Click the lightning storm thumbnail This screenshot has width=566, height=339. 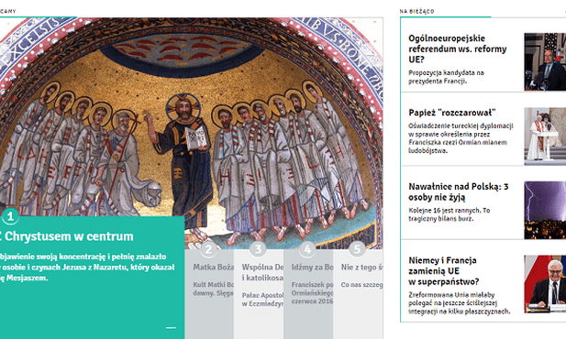(545, 210)
